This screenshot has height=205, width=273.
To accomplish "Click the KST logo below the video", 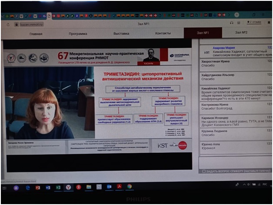I will 163,145.
